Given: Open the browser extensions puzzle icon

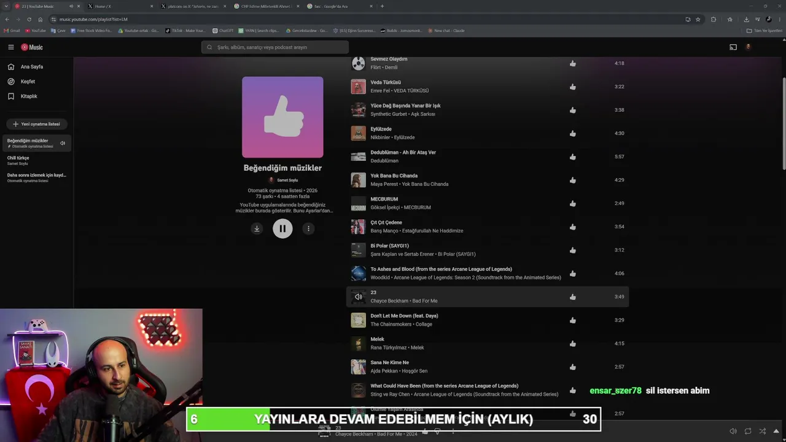Looking at the screenshot, I should click(714, 19).
